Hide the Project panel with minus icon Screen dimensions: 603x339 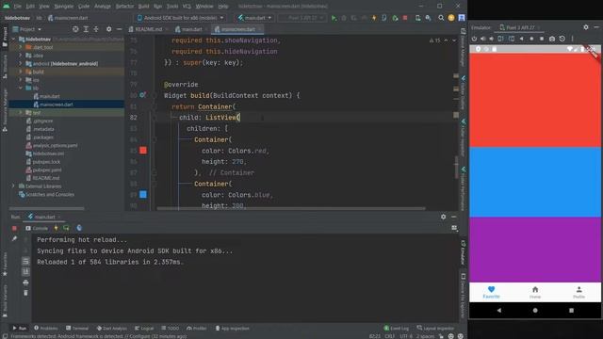click(120, 29)
